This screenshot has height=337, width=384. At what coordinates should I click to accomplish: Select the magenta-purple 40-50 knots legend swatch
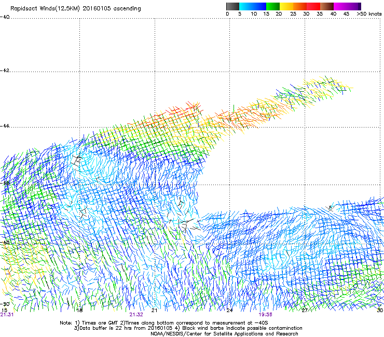[x=347, y=6]
